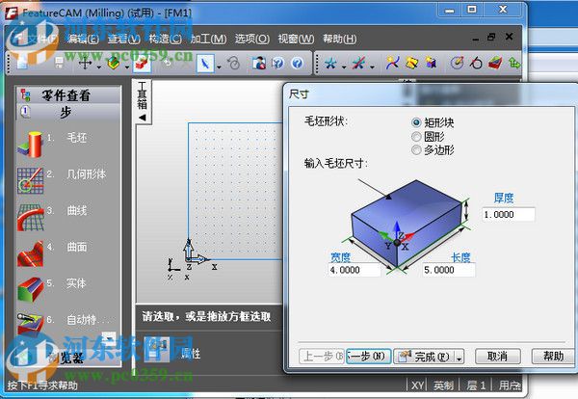The image size is (578, 399).
Task: Click the red toolbox toolbar icon
Action: pyautogui.click(x=142, y=64)
